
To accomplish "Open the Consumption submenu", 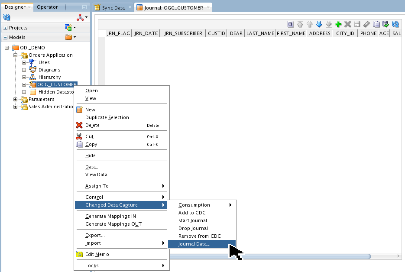I will (x=202, y=205).
